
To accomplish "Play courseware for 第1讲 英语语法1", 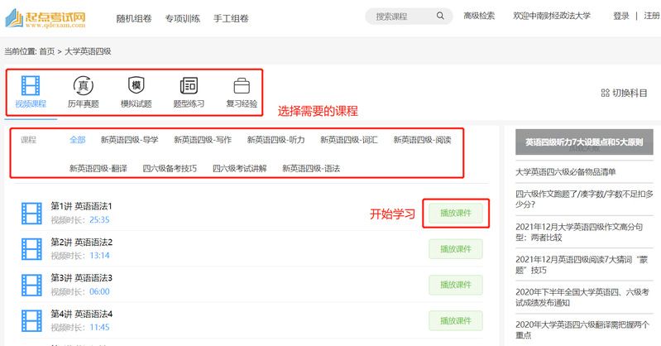I will click(455, 214).
